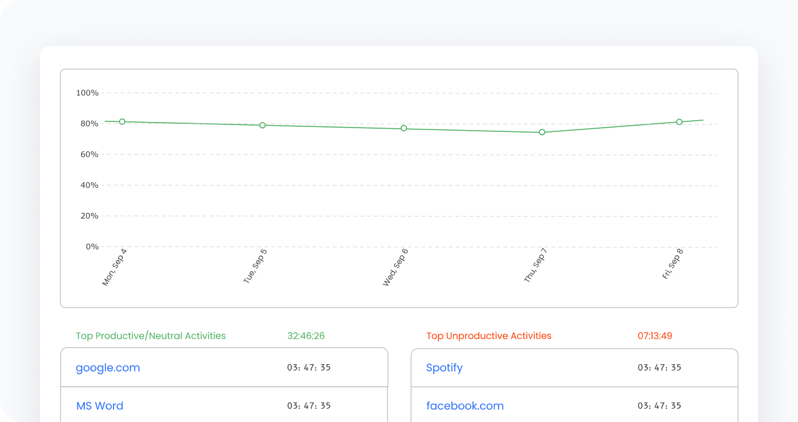Click the Mon, Sep 4 axis label

click(115, 267)
